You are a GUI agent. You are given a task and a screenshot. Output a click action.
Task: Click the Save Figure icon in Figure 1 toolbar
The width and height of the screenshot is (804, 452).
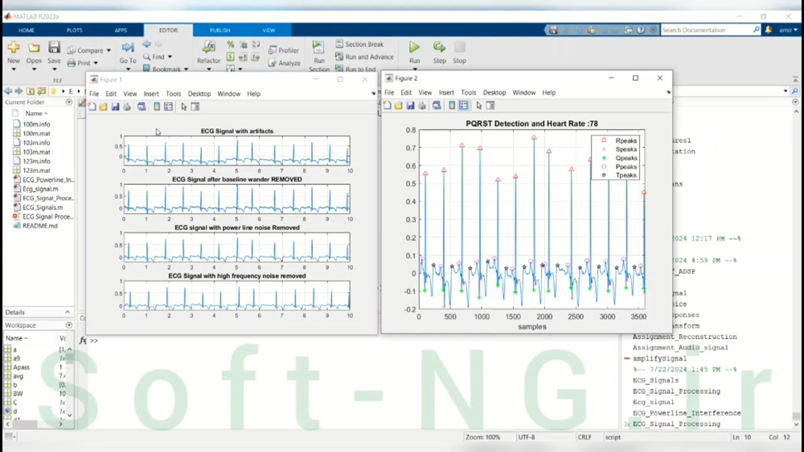click(115, 107)
